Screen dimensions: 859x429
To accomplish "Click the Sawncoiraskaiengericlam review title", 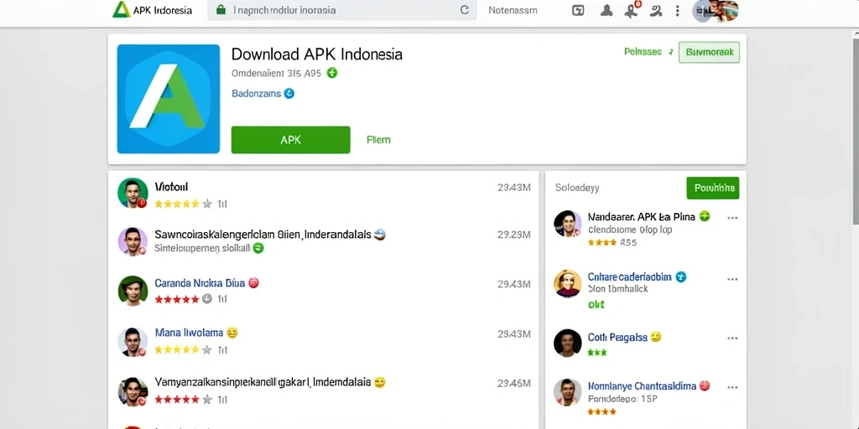I will point(262,235).
